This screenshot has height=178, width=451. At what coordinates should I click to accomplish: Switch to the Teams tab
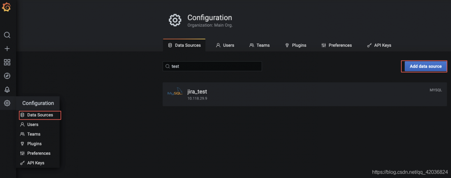(259, 45)
